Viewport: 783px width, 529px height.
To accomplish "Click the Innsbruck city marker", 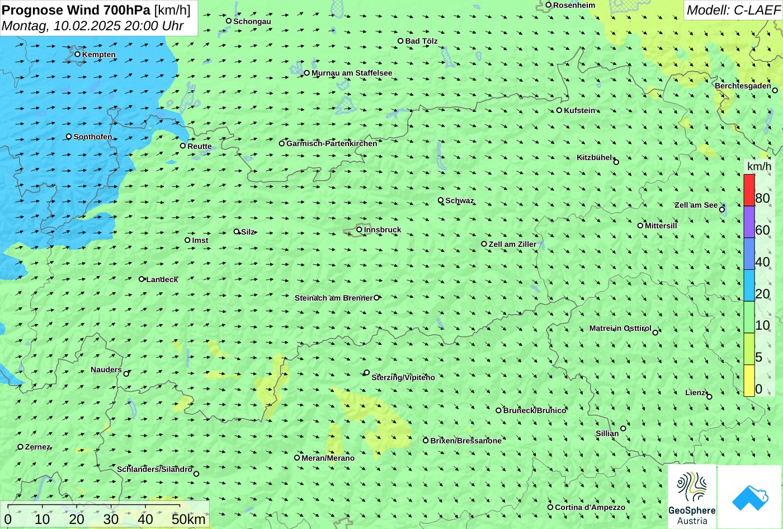I will click(359, 230).
